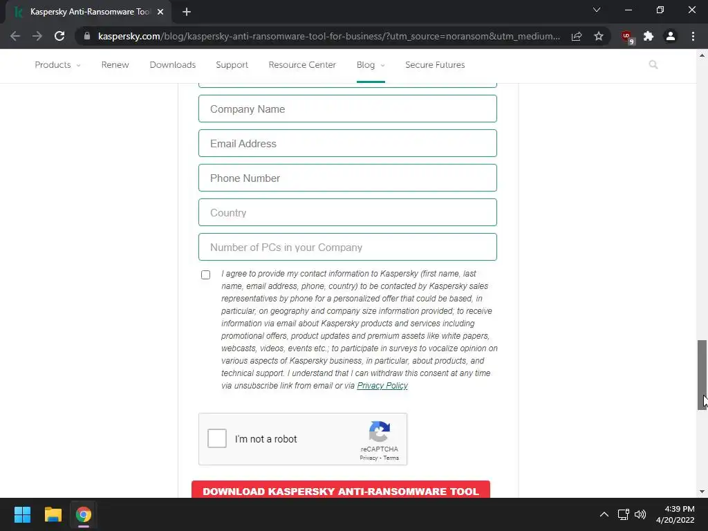This screenshot has height=531, width=708.
Task: Open reCAPTCHA Terms link
Action: click(x=391, y=458)
